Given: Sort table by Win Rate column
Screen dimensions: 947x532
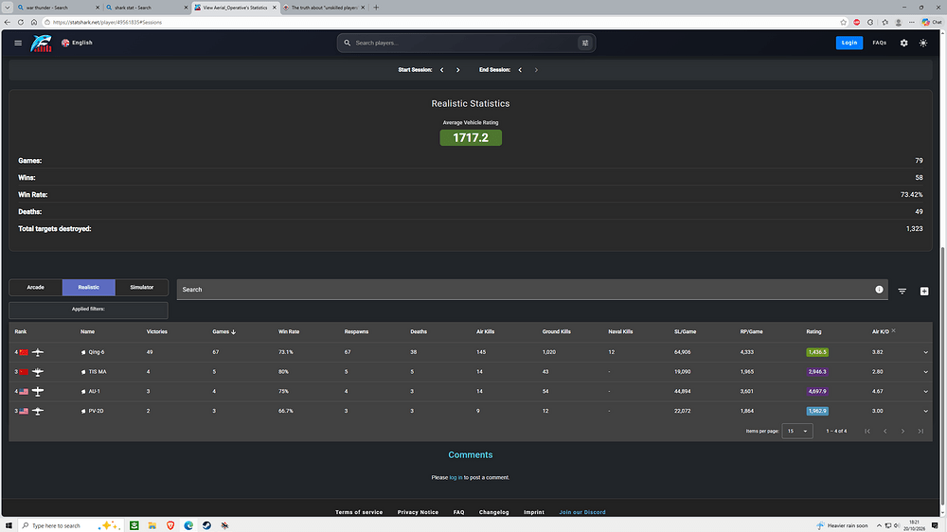Looking at the screenshot, I should tap(289, 331).
